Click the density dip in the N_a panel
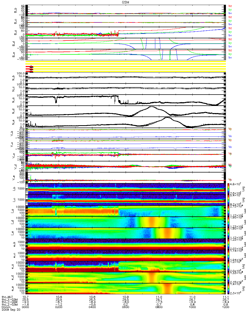Image resolution: width=246 pixels, height=317 pixels. click(x=56, y=100)
